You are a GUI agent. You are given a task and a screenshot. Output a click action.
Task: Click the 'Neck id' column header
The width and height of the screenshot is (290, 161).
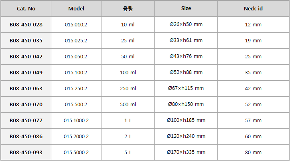tap(253, 9)
